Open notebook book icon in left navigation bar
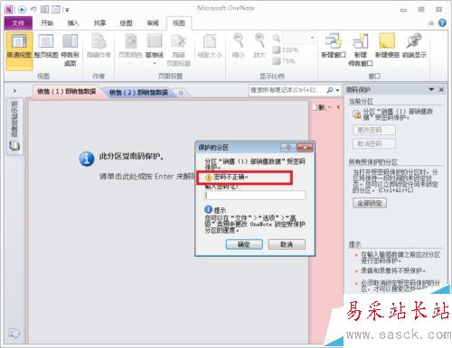 [x=14, y=146]
